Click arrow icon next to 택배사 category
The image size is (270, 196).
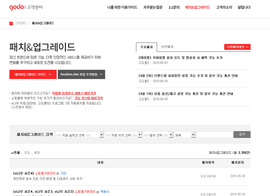pos(97,192)
